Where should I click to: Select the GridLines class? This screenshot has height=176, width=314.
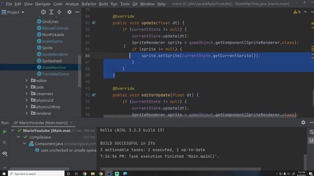tap(50, 22)
